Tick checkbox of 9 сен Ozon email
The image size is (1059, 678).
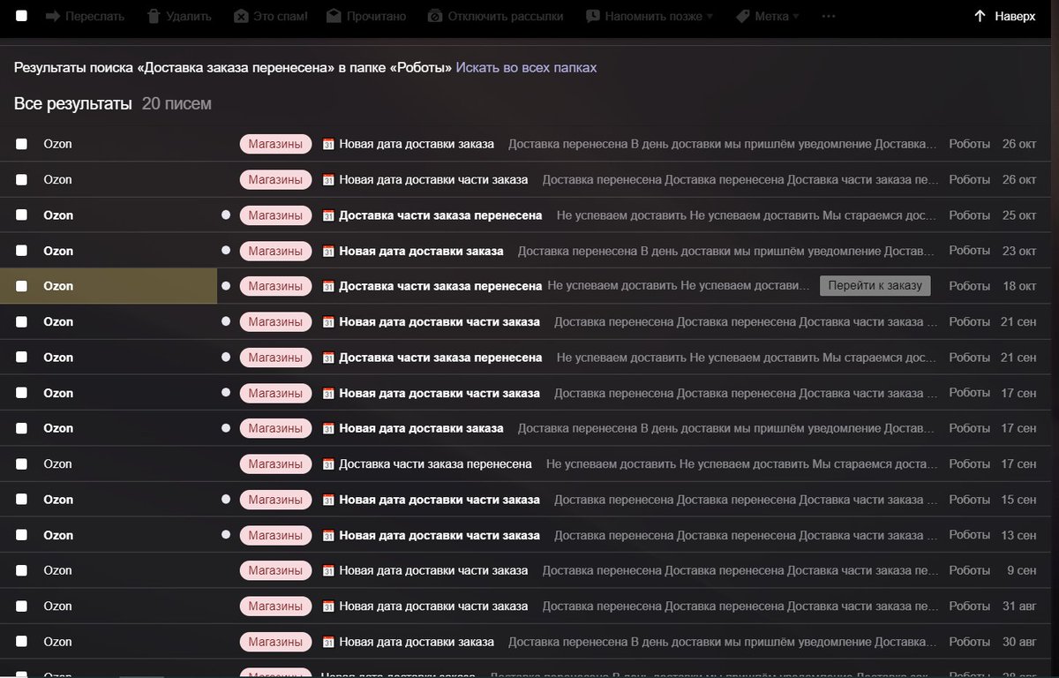(x=21, y=570)
